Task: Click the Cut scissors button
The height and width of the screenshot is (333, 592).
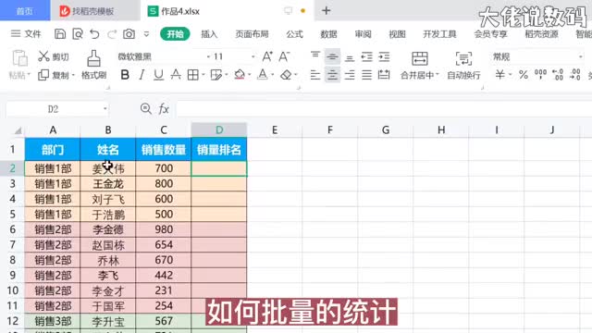Action: [x=54, y=56]
